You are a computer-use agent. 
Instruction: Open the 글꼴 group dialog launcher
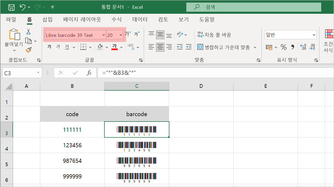point(141,60)
